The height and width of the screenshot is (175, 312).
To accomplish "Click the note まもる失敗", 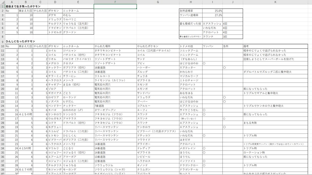I will pos(275,123).
